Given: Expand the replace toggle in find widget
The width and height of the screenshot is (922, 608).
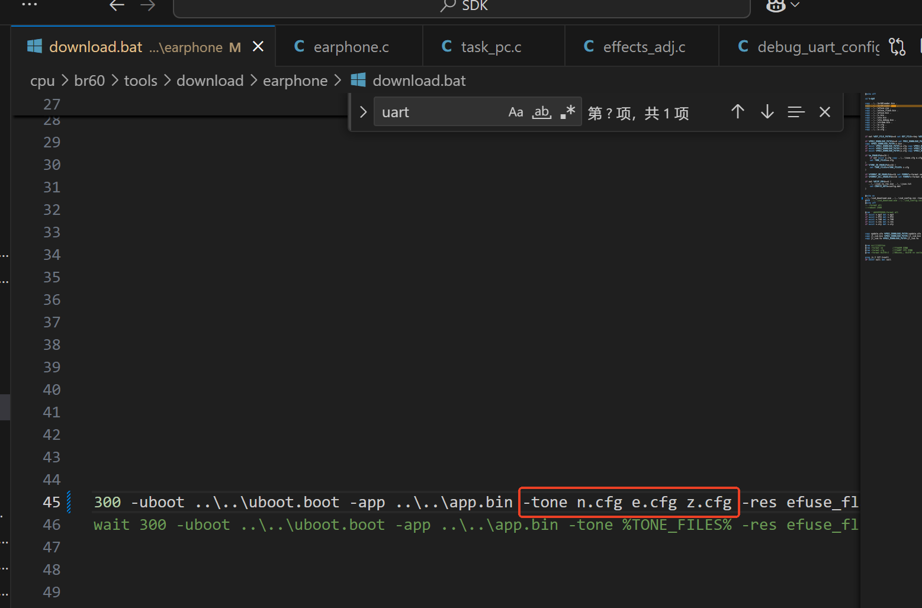Looking at the screenshot, I should pyautogui.click(x=363, y=112).
